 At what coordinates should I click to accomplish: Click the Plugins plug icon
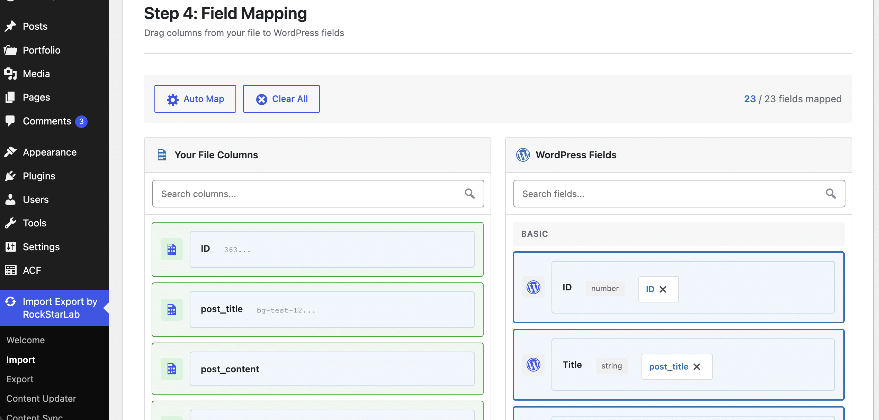tap(10, 176)
